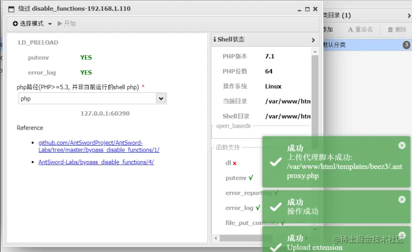
Task: Click the 函数支持 section label
Action: (x=228, y=147)
